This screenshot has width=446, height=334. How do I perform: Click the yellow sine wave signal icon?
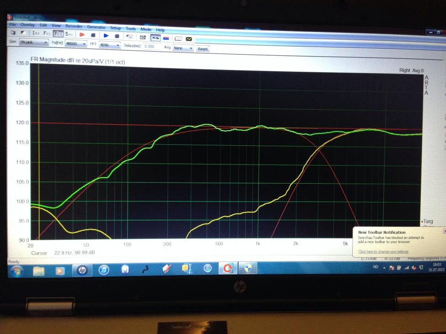[189, 39]
